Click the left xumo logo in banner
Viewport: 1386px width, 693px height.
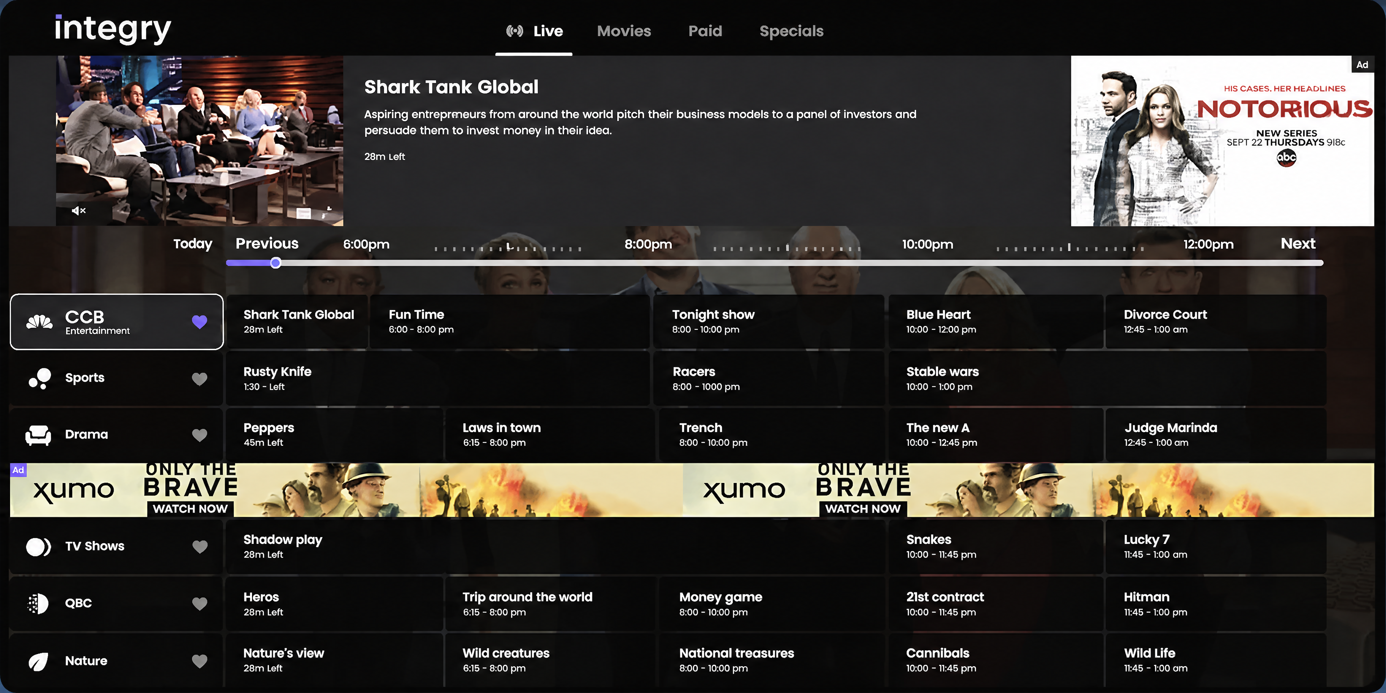tap(74, 491)
